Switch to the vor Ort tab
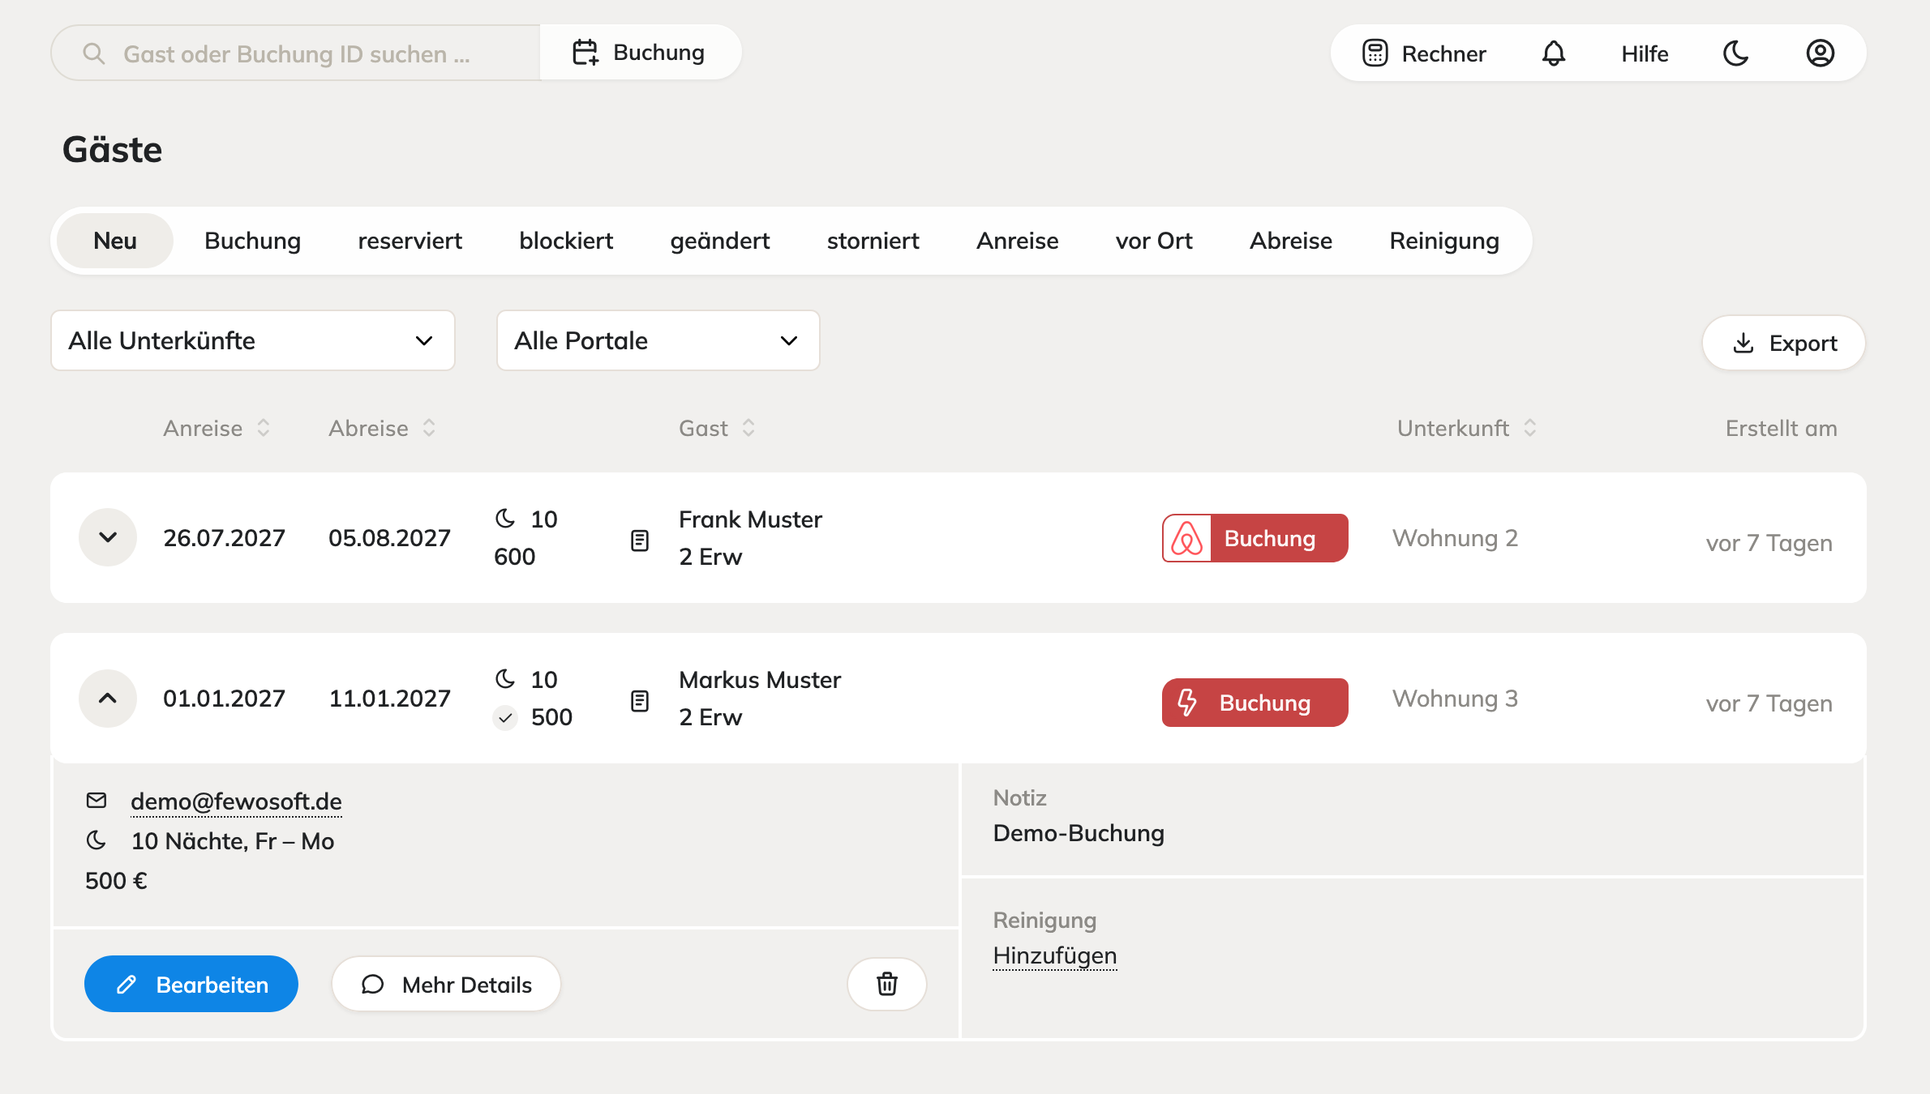Image resolution: width=1930 pixels, height=1094 pixels. [x=1153, y=241]
